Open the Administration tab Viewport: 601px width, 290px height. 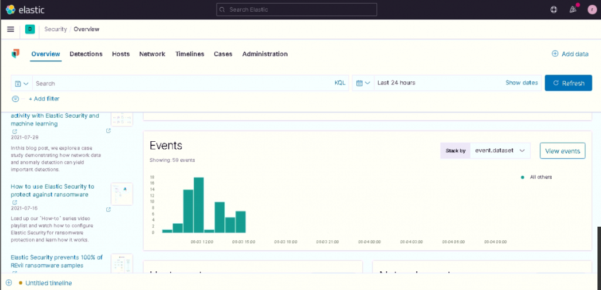point(265,54)
